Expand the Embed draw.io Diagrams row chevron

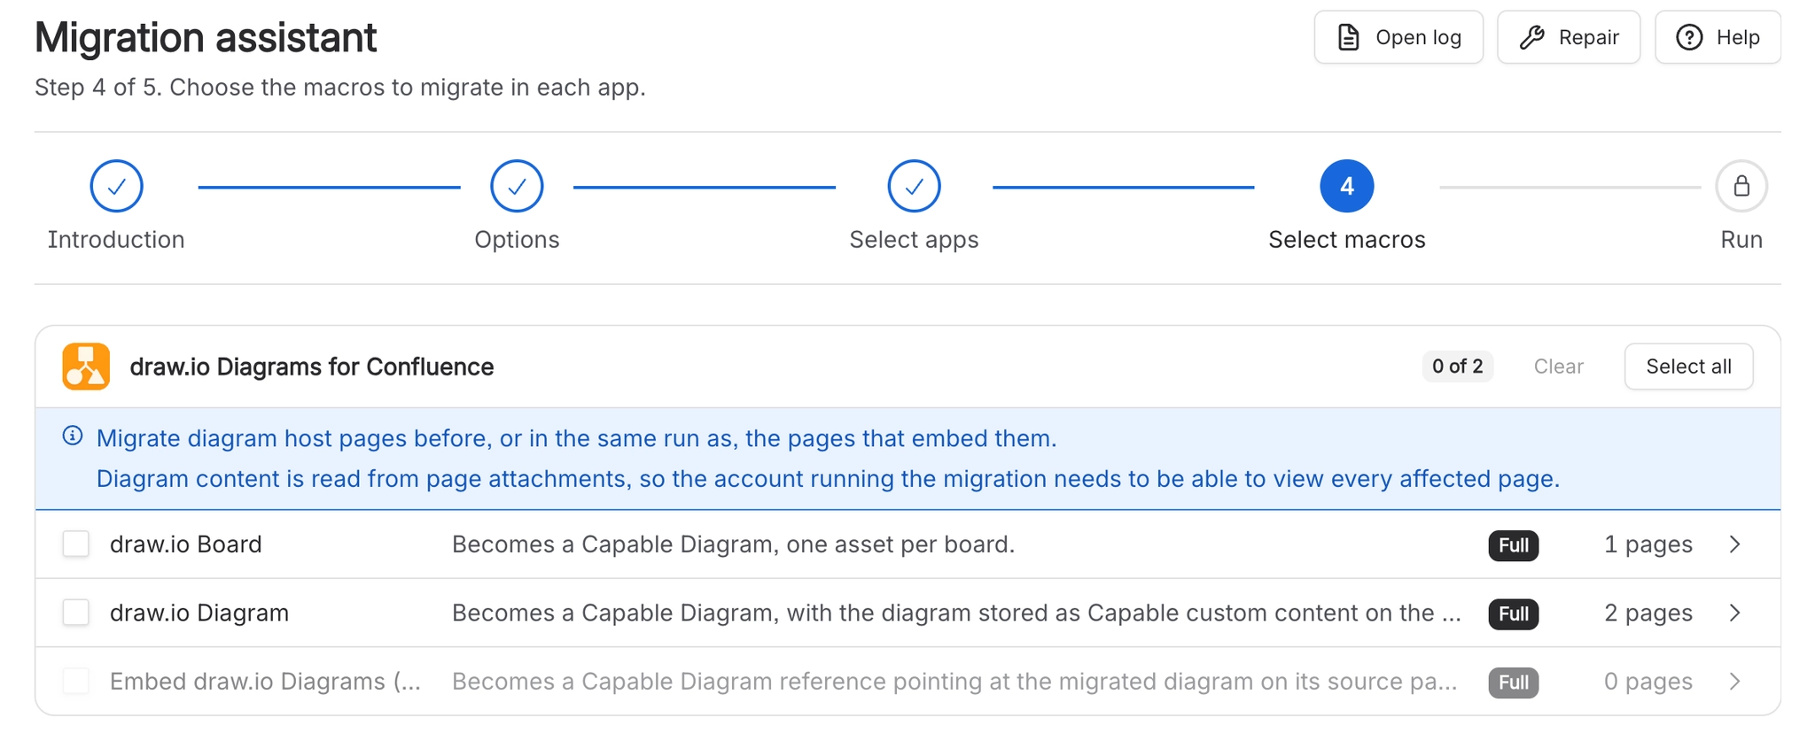click(1735, 682)
